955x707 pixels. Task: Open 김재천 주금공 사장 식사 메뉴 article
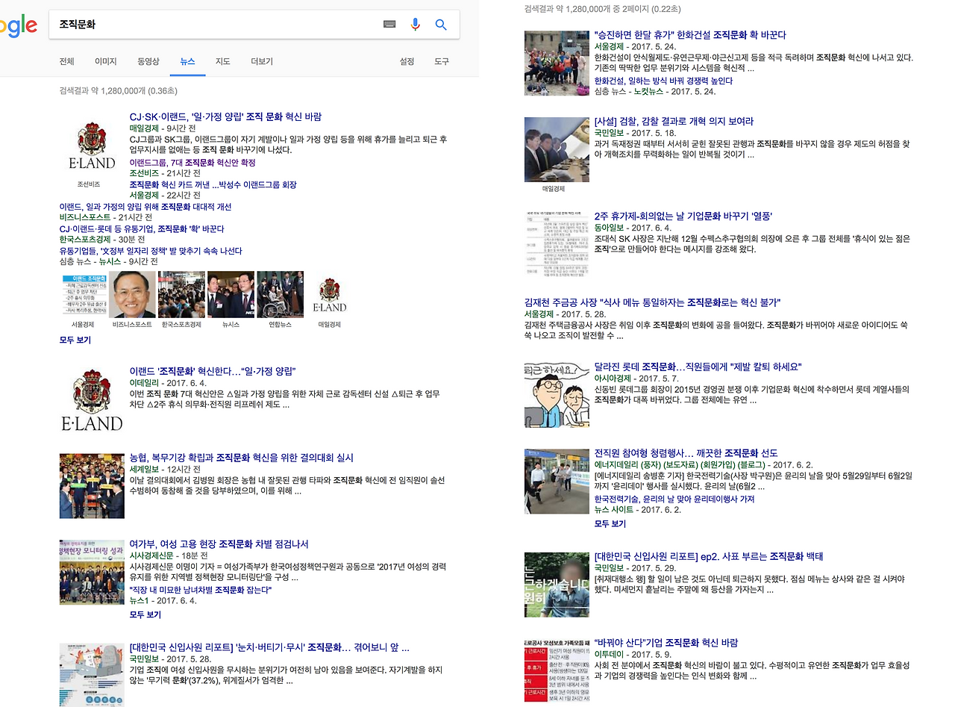[x=653, y=303]
